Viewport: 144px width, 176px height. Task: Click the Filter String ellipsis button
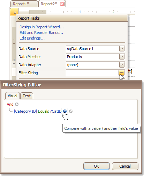click(121, 73)
